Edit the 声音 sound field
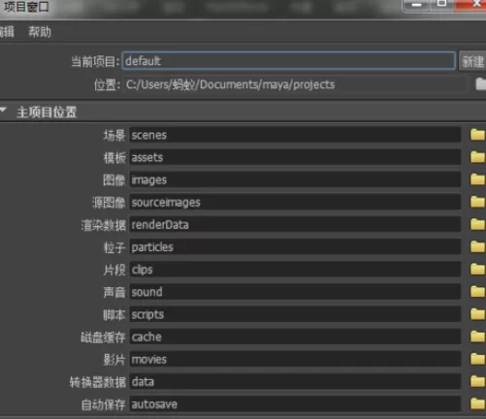This screenshot has width=486, height=419. [295, 292]
